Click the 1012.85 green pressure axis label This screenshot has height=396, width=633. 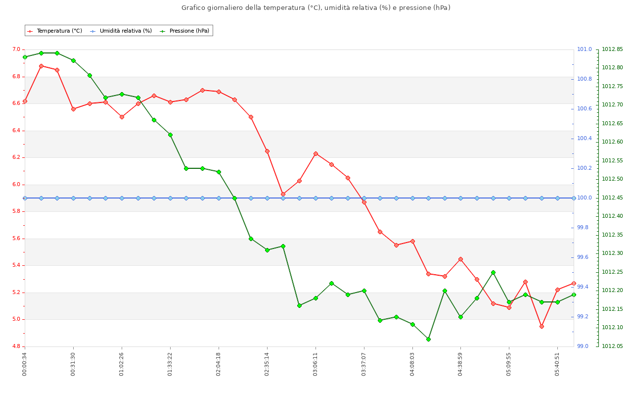[x=612, y=49]
